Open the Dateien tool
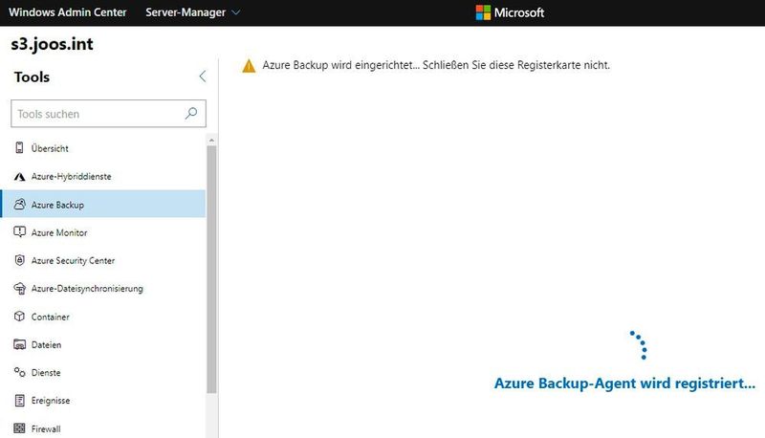765x438 pixels. point(103,344)
